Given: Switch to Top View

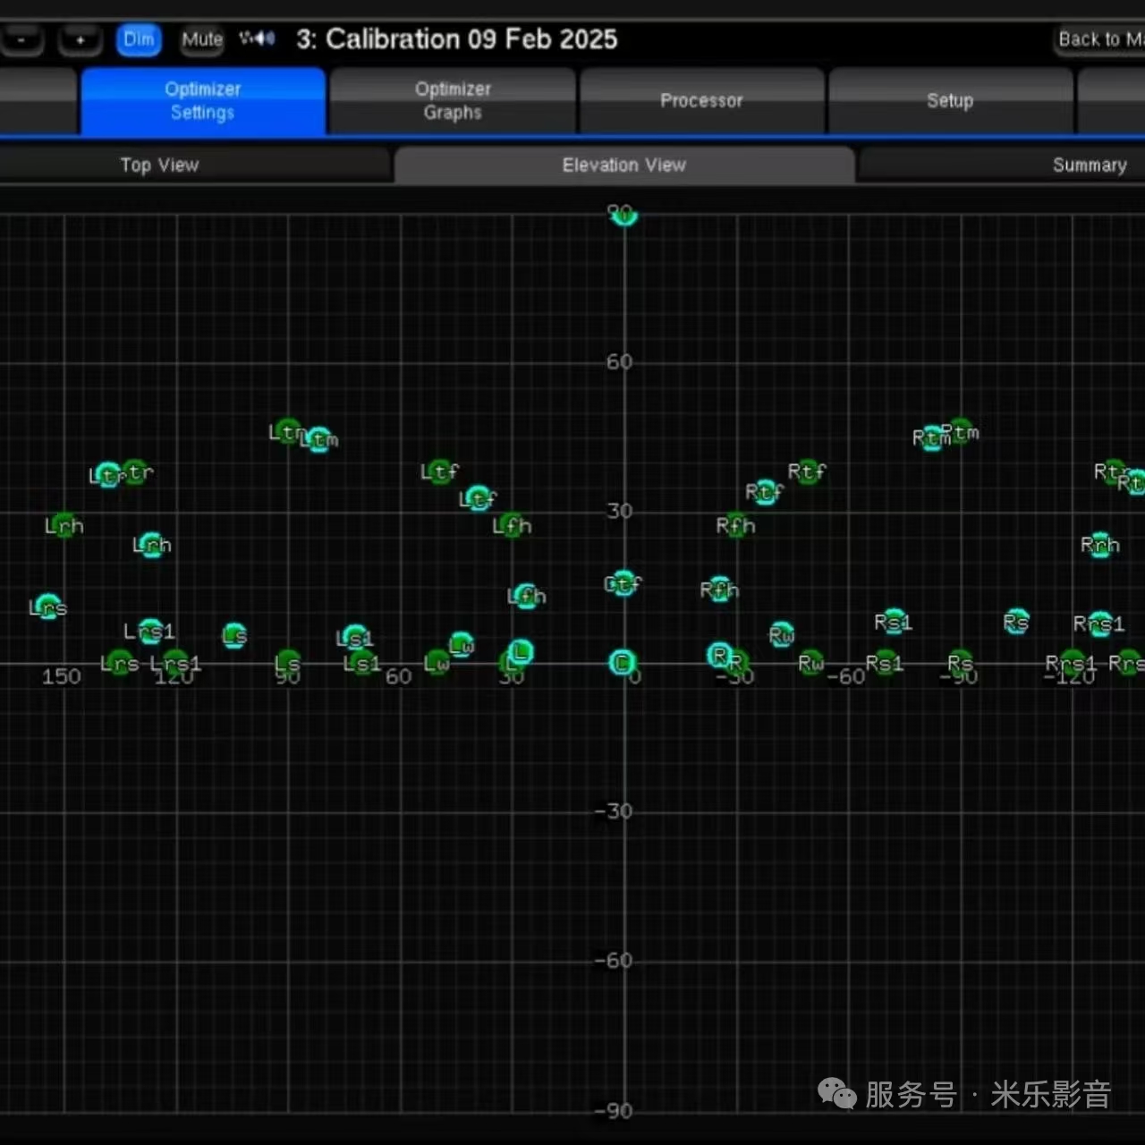Looking at the screenshot, I should pyautogui.click(x=160, y=165).
